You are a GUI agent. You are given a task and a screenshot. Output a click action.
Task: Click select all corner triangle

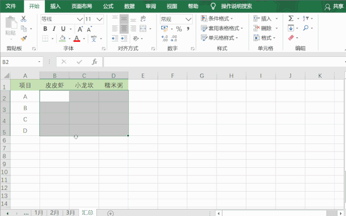click(6, 75)
